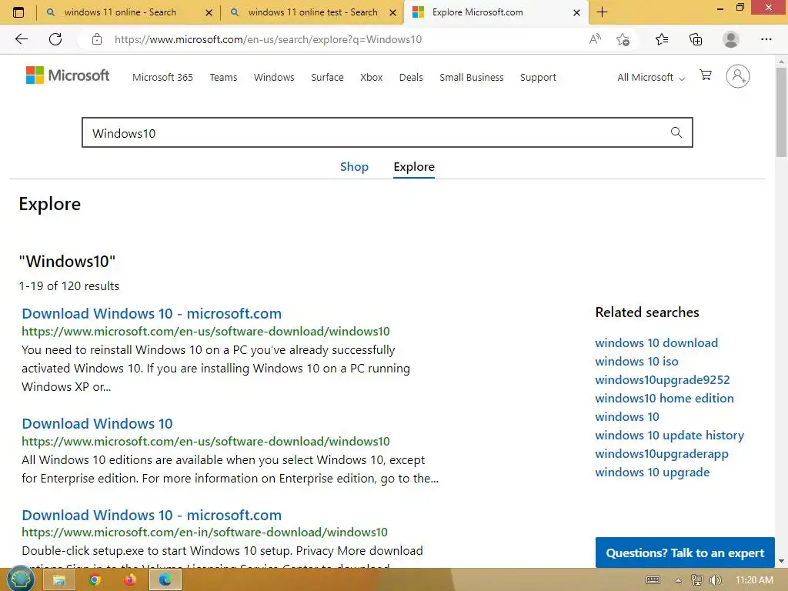Viewport: 788px width, 591px height.
Task: Open the volume speaker tray icon
Action: [x=716, y=580]
